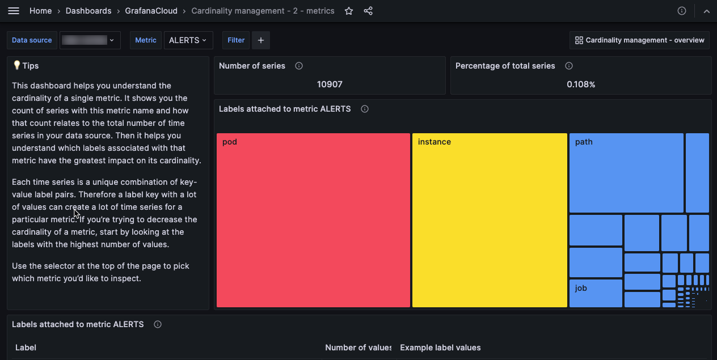Toggle the Filter option
The width and height of the screenshot is (717, 360).
click(x=235, y=40)
